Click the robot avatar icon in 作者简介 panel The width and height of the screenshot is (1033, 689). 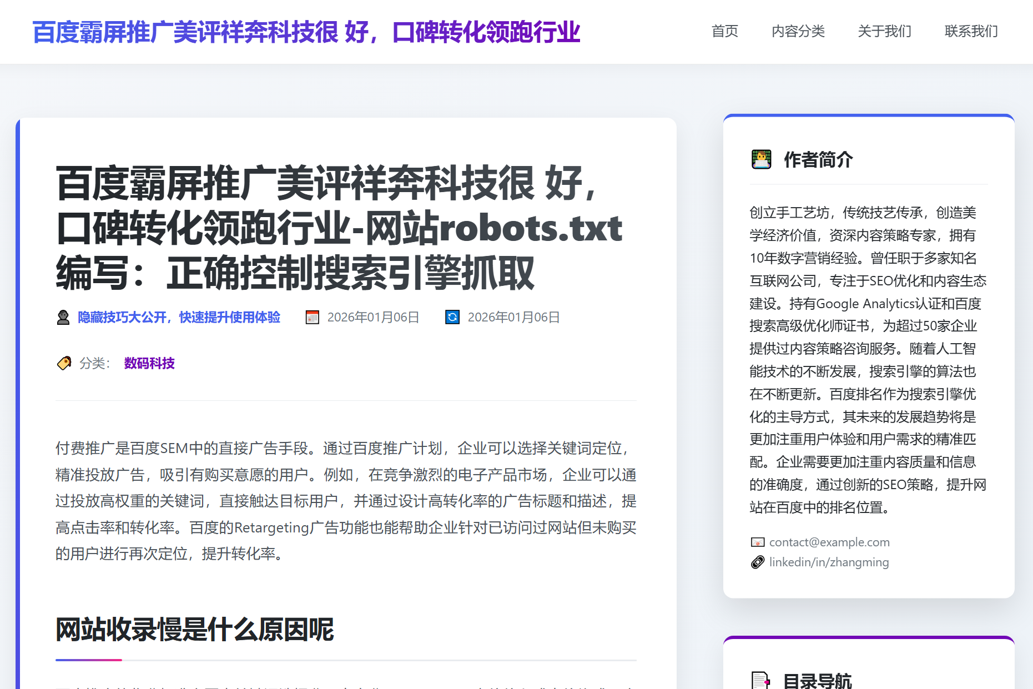tap(761, 160)
